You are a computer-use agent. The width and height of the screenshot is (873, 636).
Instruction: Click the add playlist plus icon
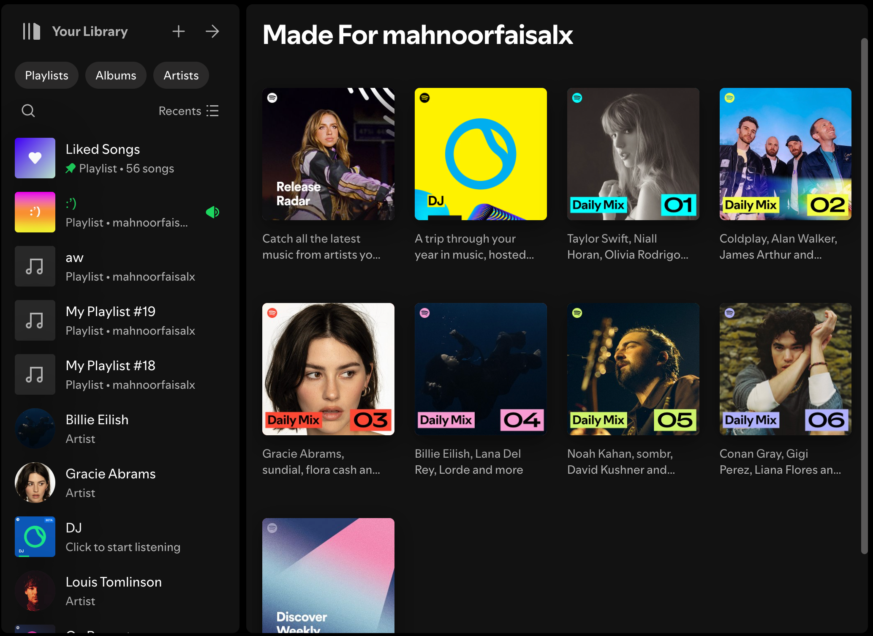(x=178, y=31)
